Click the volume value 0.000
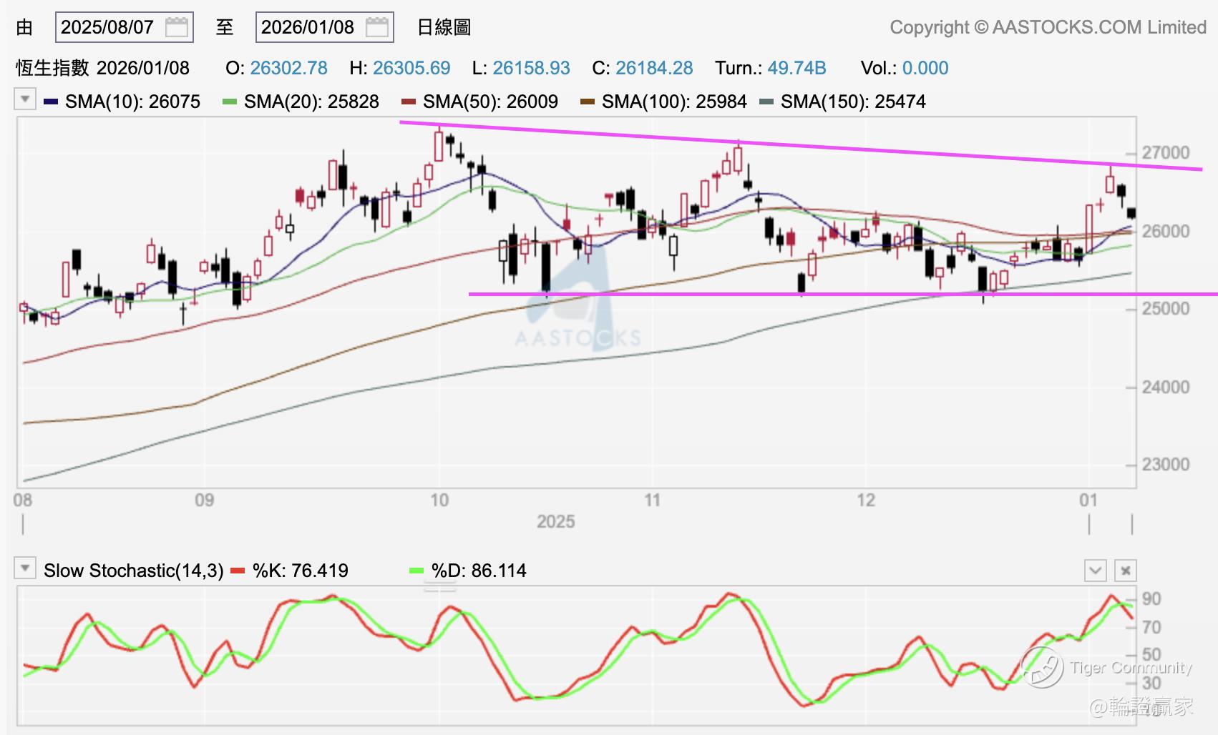Image resolution: width=1218 pixels, height=735 pixels. tap(925, 68)
